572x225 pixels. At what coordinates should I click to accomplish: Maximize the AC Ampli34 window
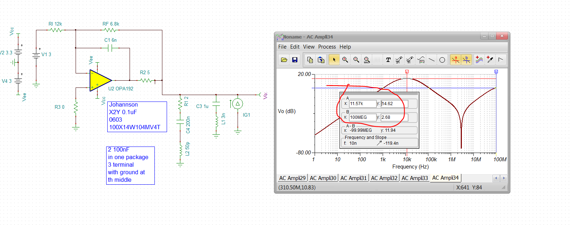point(492,36)
